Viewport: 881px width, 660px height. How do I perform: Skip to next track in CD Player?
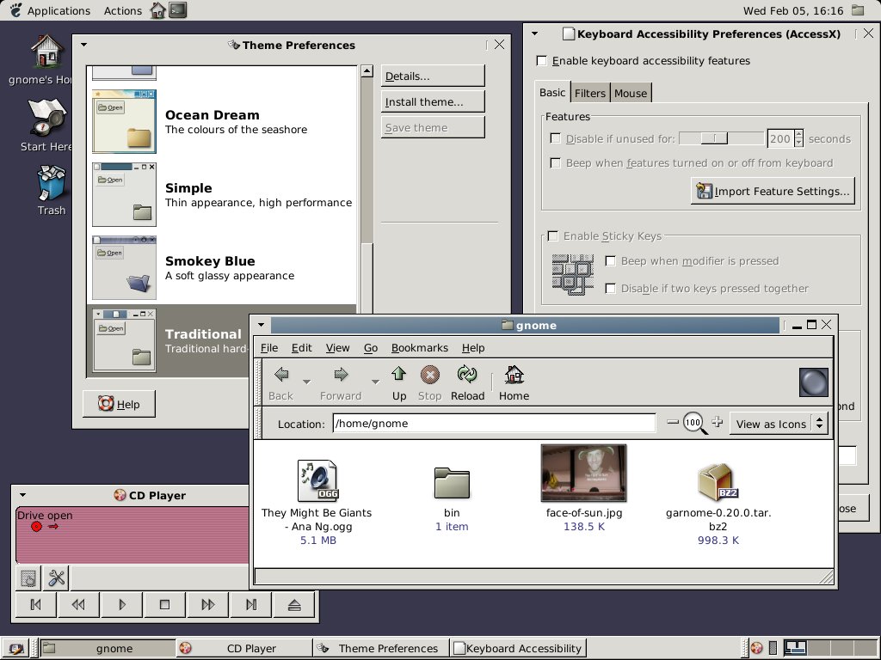251,604
